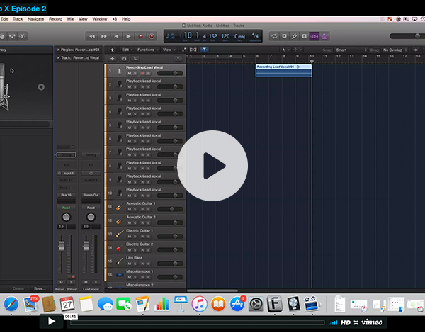The image size is (425, 333).
Task: Play the video with the center play button
Action: click(x=212, y=166)
